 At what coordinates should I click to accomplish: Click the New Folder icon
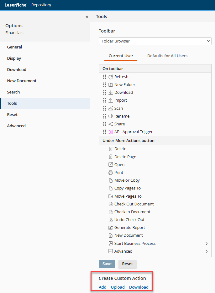111,85
